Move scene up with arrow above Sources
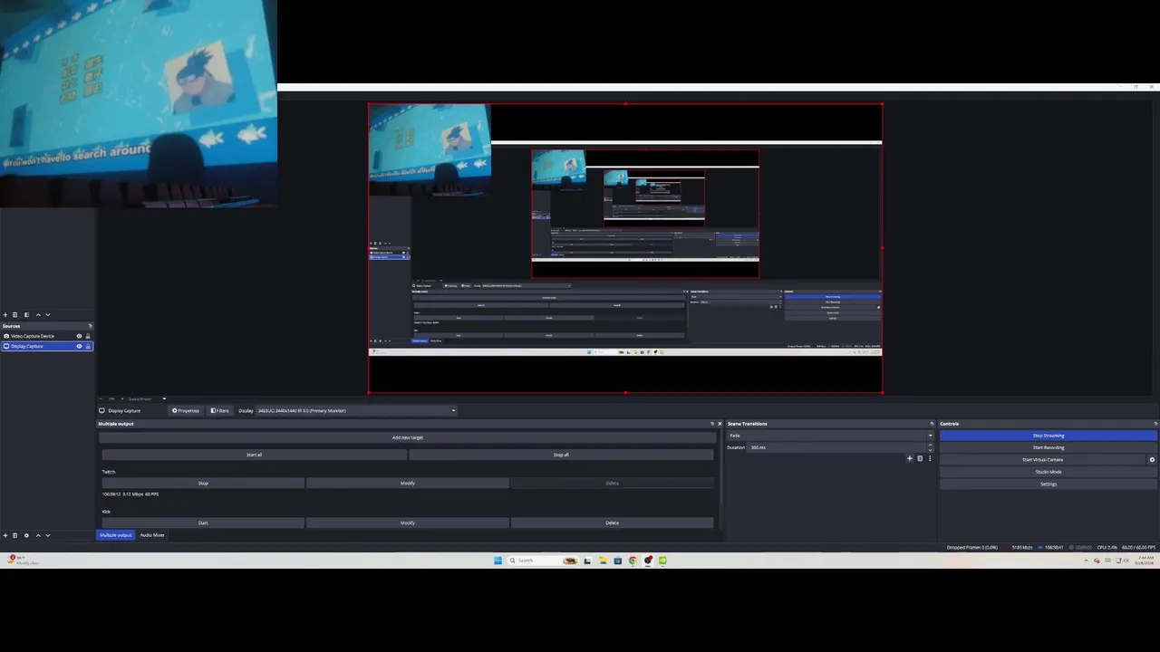Viewport: 1160px width, 652px height. 38,314
